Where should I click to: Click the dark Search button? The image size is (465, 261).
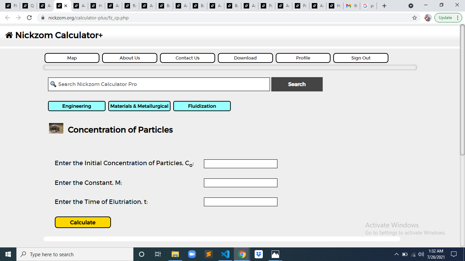[297, 84]
